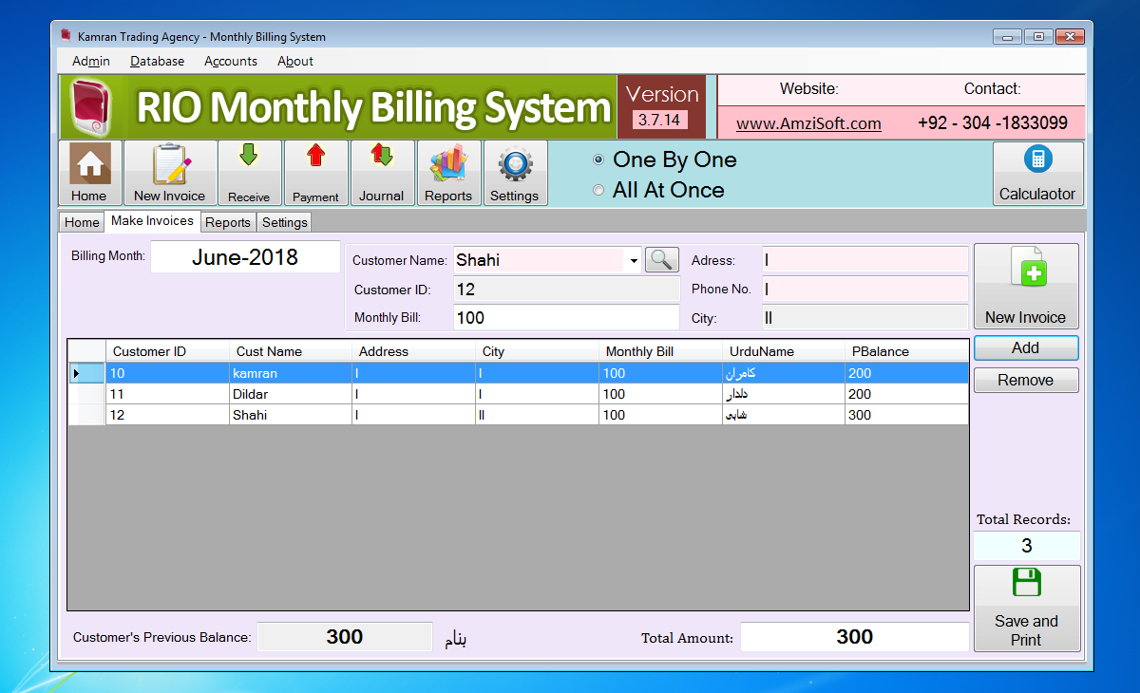Open the Accounts menu
Viewport: 1140px width, 693px height.
(x=230, y=61)
